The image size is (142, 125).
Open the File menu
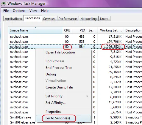pos(6,11)
